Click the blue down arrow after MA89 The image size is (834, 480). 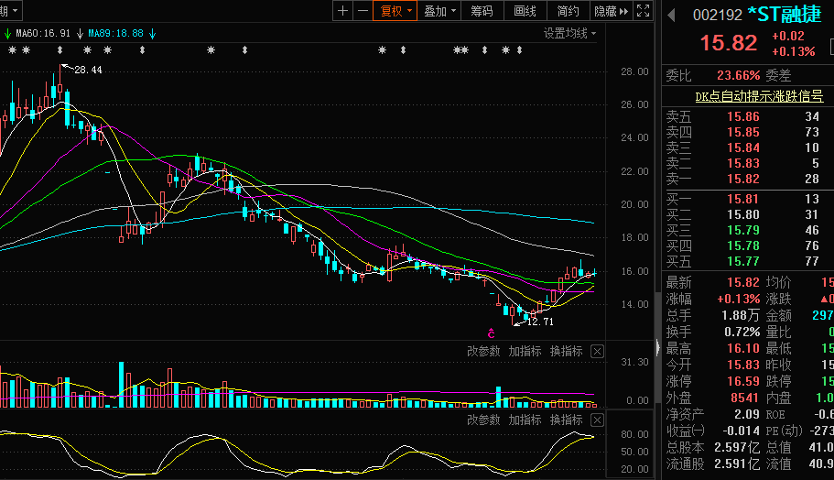coord(152,34)
